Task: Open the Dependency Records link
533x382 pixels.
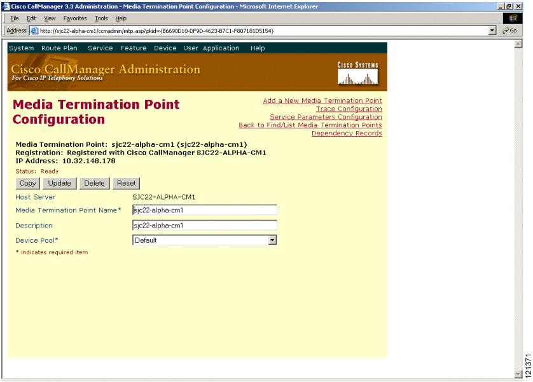Action: (347, 133)
